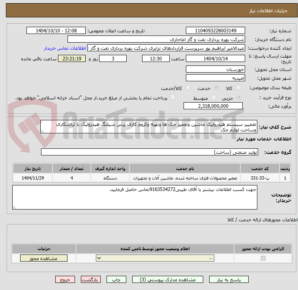Click the general need description text area

coord(149,127)
